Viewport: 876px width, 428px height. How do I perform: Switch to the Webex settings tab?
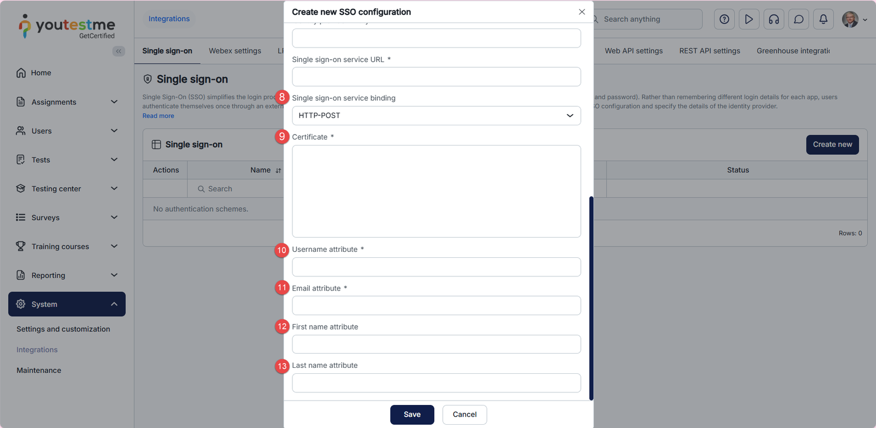tap(235, 51)
